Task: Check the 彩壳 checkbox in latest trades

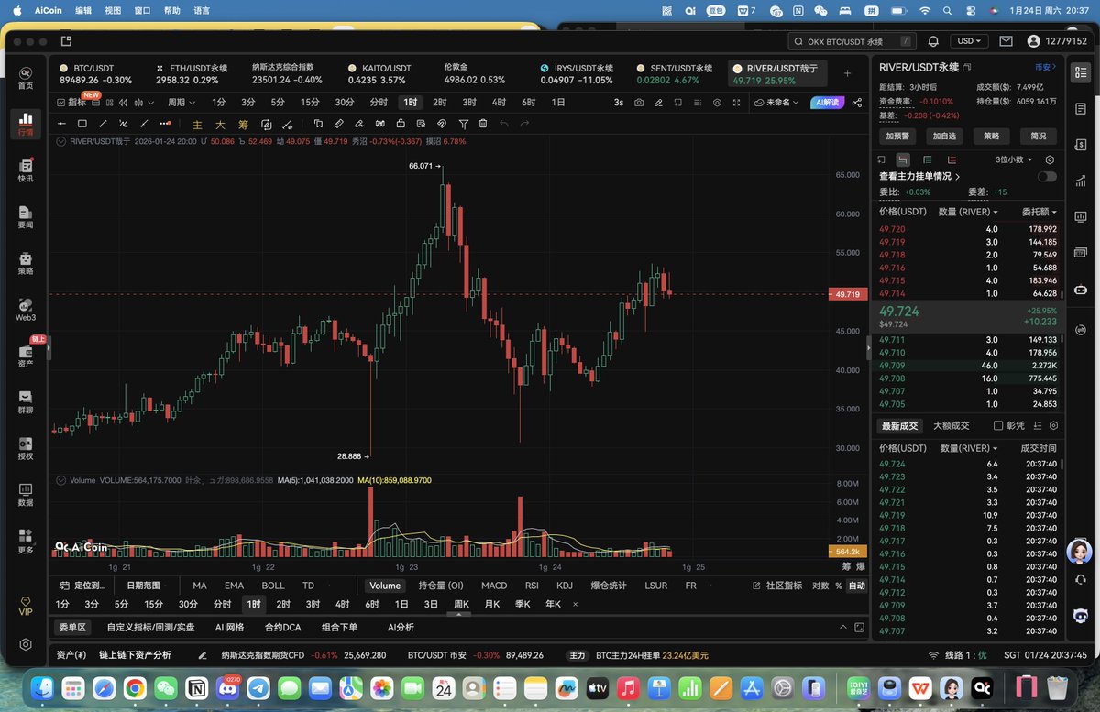Action: click(998, 425)
